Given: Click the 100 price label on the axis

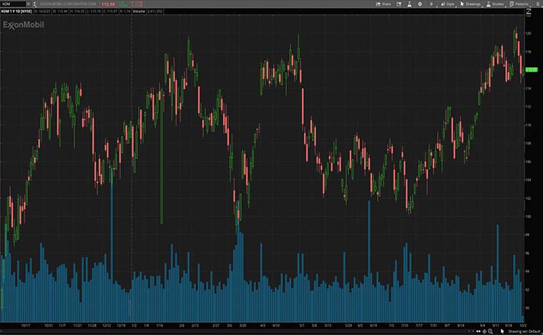Looking at the screenshot, I should pos(529,216).
